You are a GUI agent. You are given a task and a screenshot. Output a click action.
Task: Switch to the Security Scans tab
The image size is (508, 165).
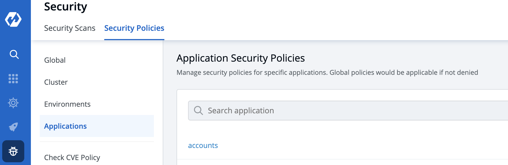click(x=69, y=28)
